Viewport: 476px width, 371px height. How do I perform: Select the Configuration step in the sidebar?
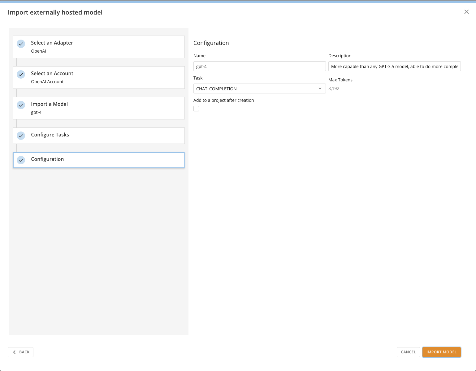(99, 160)
